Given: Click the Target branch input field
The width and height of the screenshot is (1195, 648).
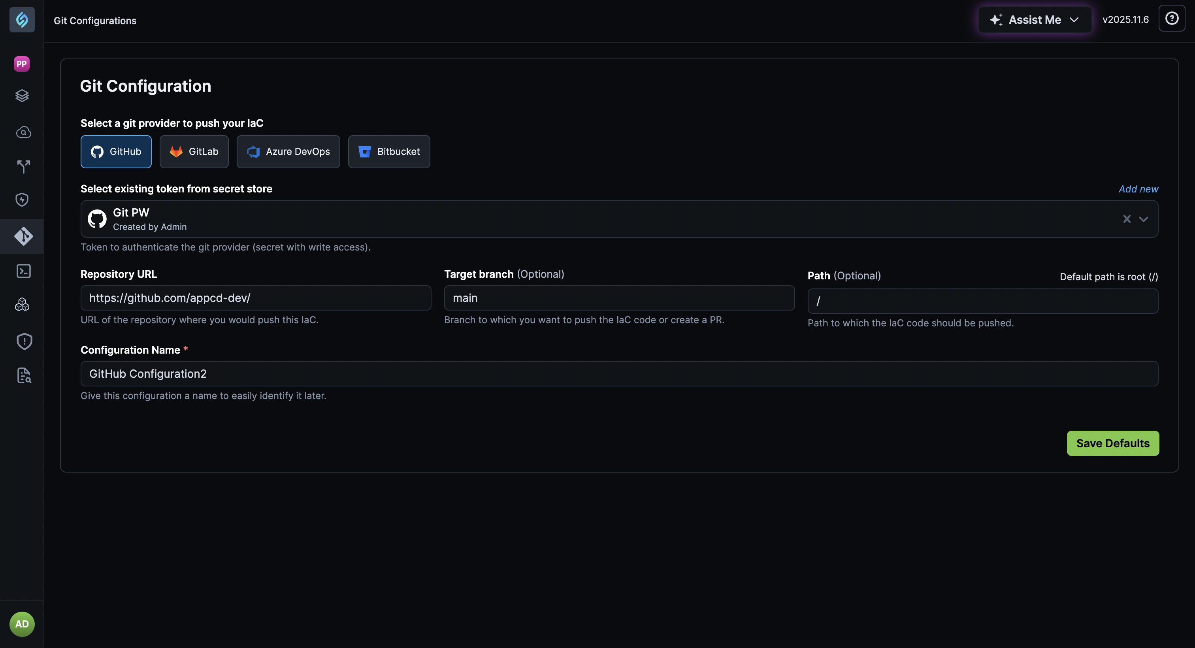Looking at the screenshot, I should pyautogui.click(x=619, y=298).
